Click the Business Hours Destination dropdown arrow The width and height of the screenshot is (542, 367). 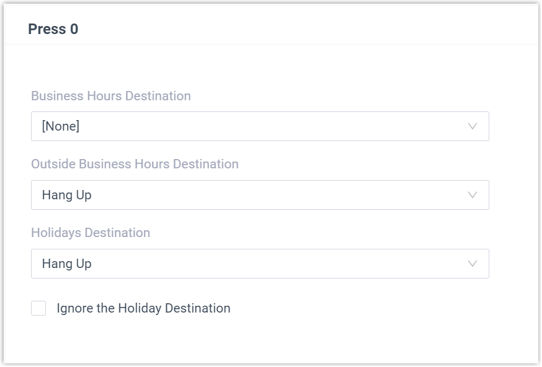click(473, 126)
